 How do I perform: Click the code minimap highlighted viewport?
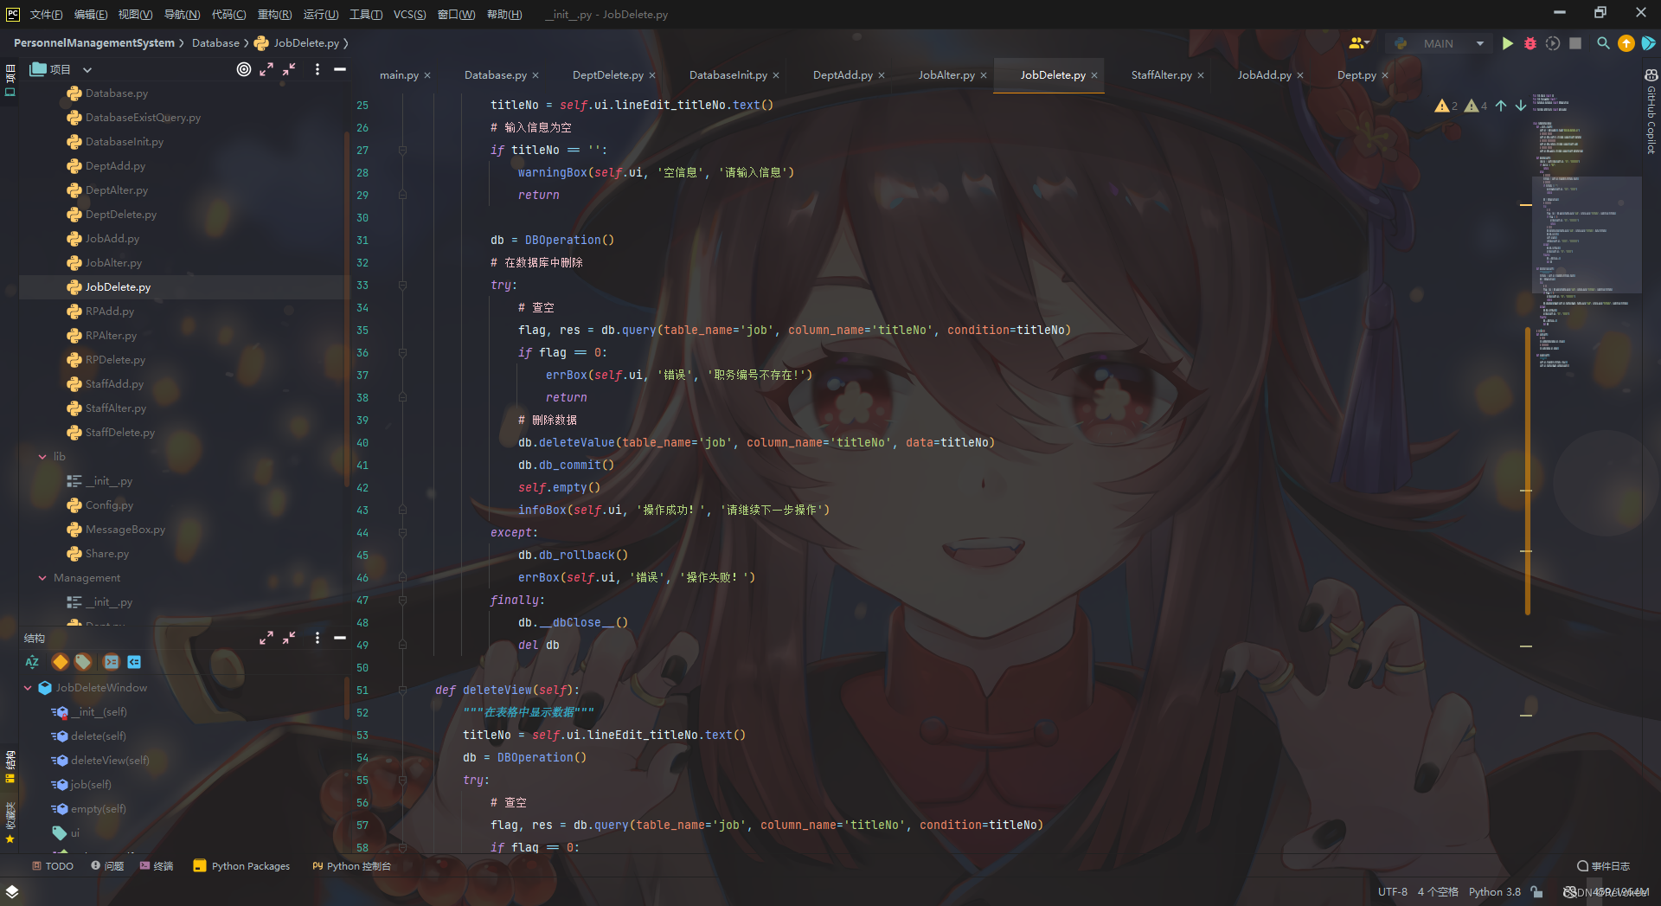[1587, 234]
